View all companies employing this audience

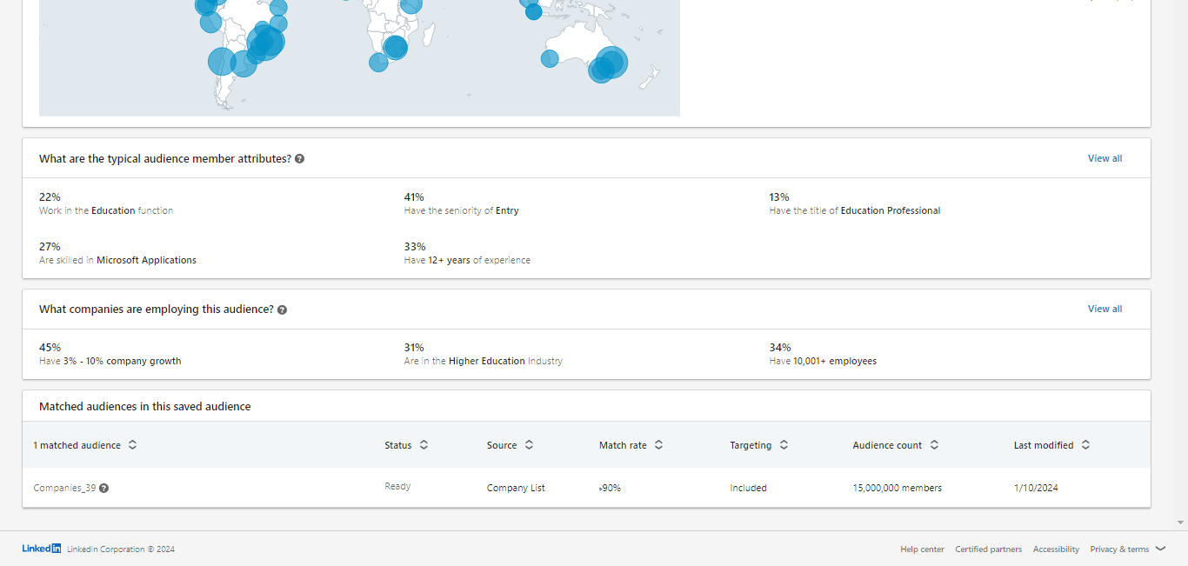[x=1105, y=309]
